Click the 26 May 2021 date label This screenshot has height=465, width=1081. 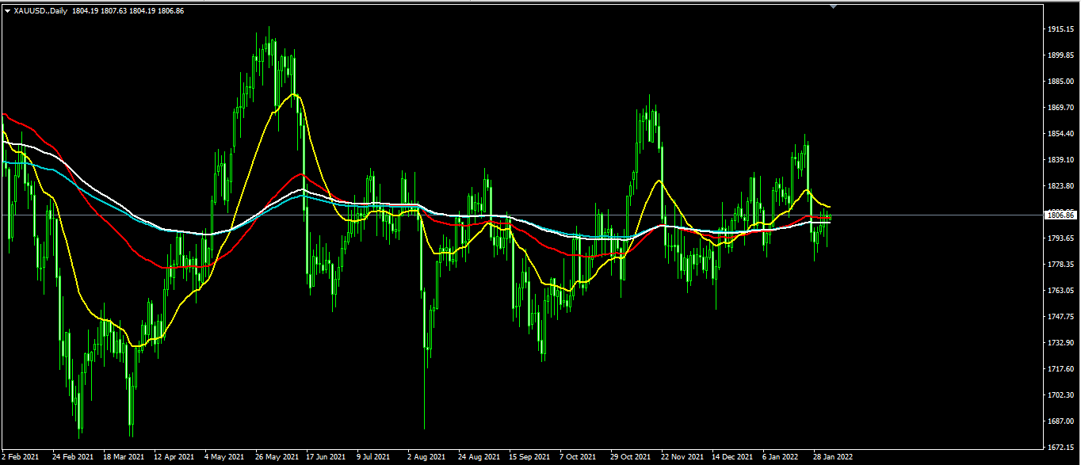point(277,457)
